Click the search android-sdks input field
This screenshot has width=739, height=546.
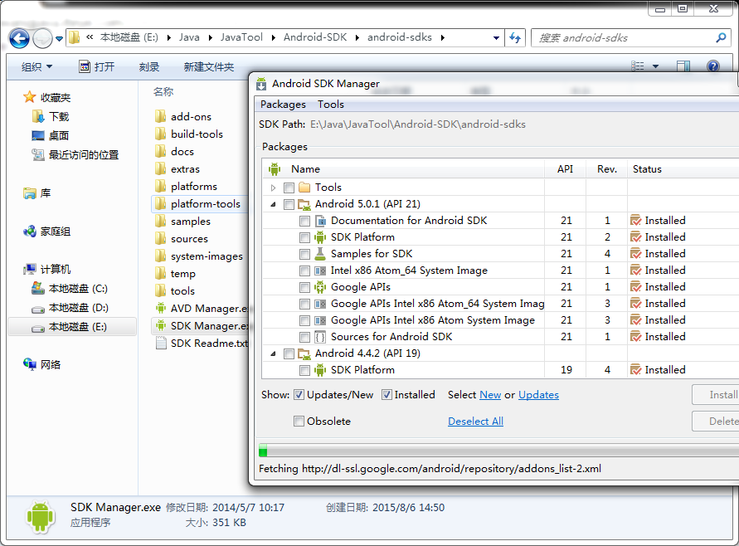(625, 37)
